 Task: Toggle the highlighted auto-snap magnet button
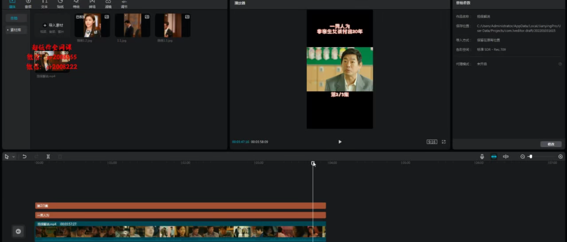point(494,157)
